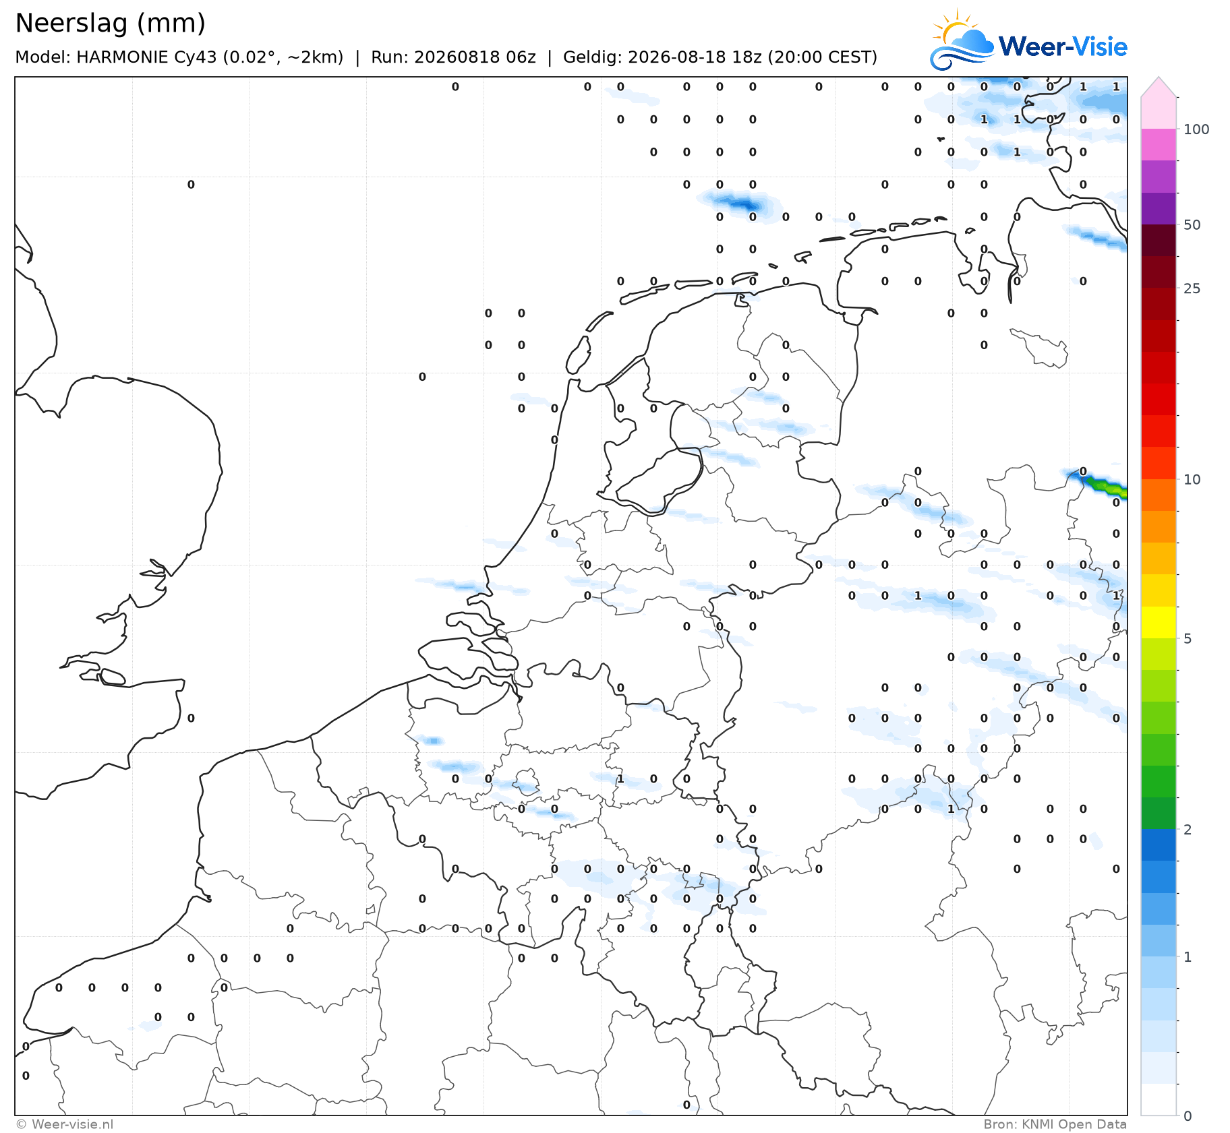Click the white swatch above legend value 0
1230x1133 pixels.
pyautogui.click(x=1159, y=1099)
